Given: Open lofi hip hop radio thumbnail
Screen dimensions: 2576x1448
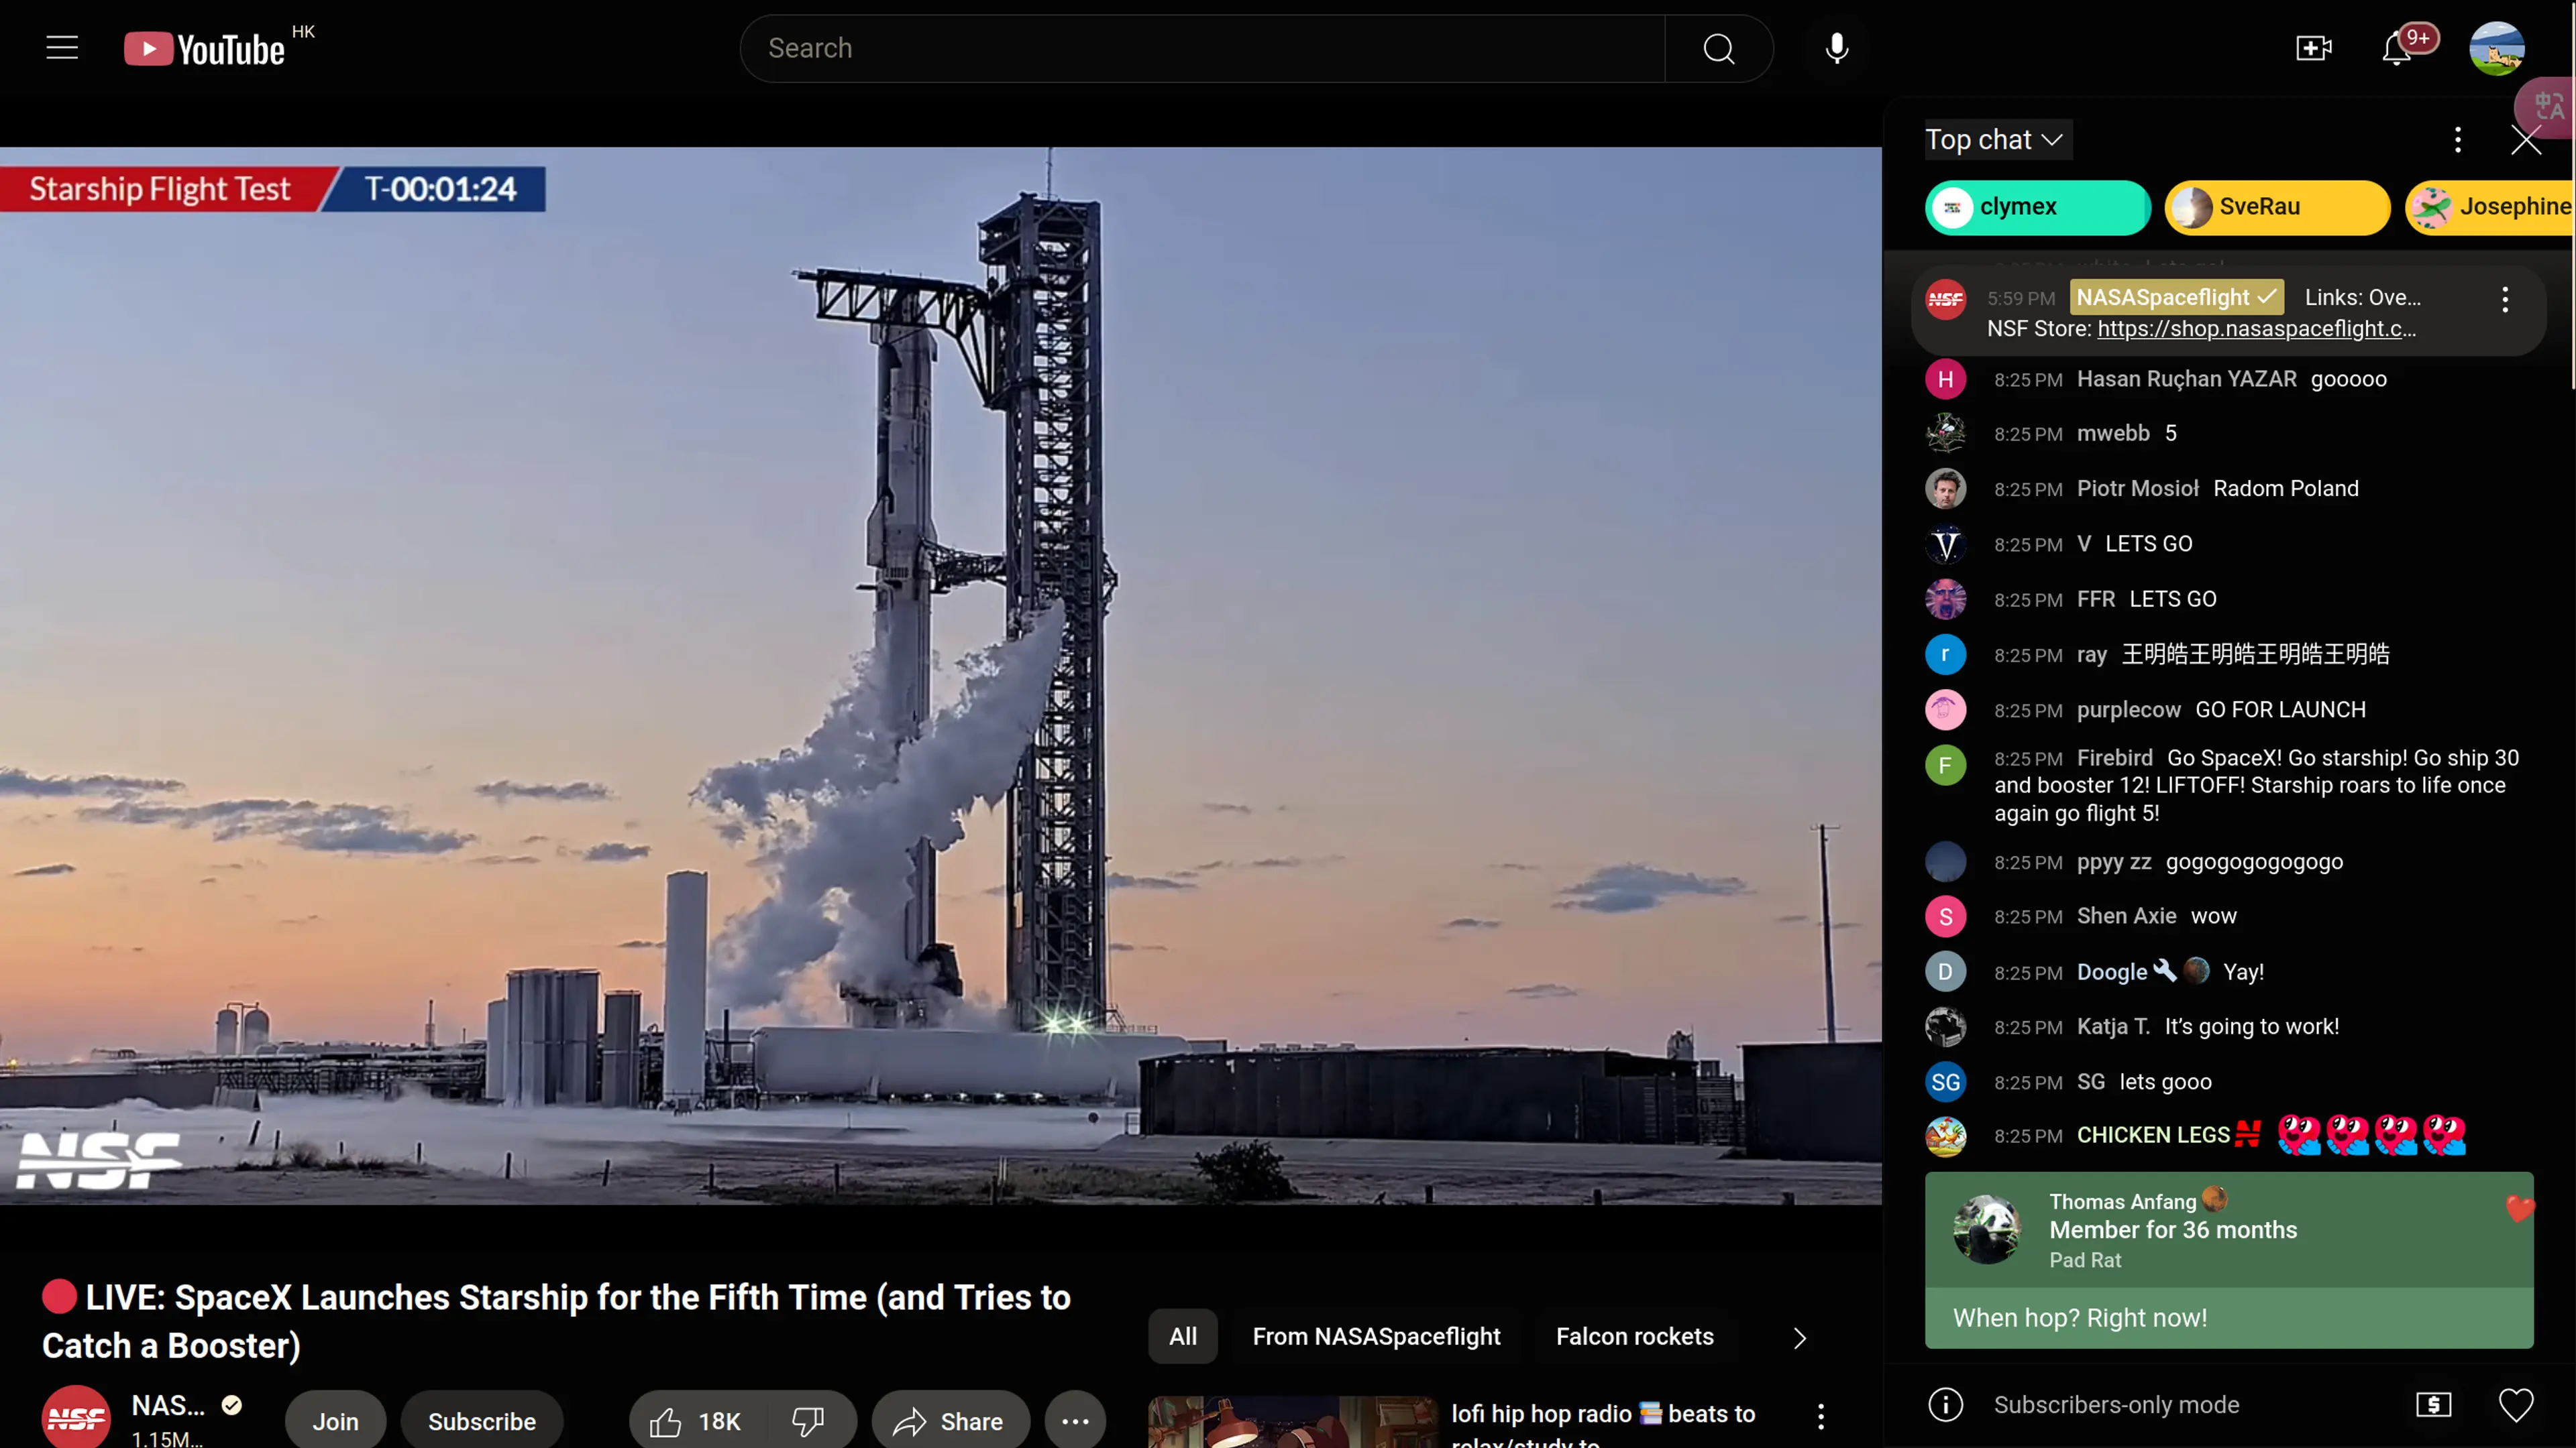Looking at the screenshot, I should click(x=1292, y=1422).
